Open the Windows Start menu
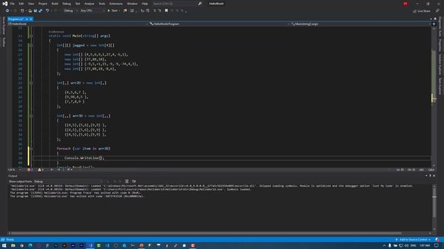Screen dimensions: 444x249 4,246
